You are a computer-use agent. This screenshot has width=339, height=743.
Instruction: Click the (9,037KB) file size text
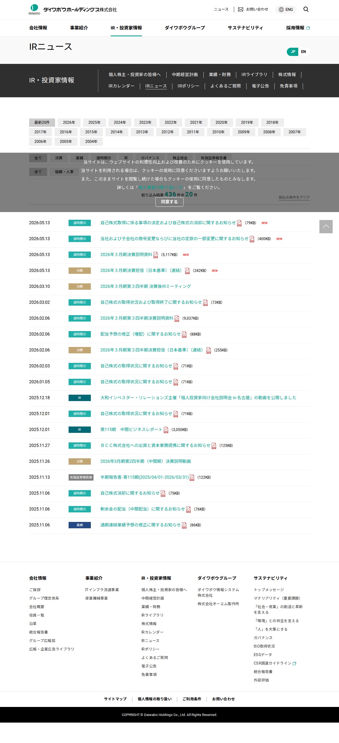(190, 318)
